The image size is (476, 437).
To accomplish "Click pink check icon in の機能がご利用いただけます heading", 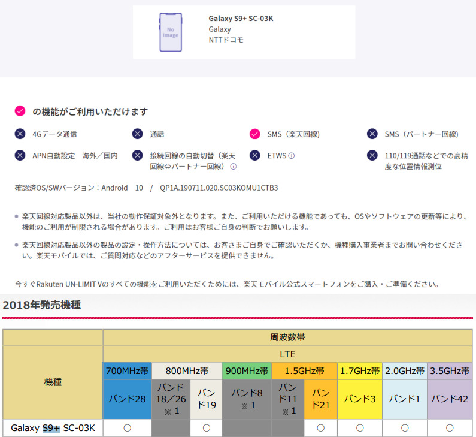I will 20,111.
